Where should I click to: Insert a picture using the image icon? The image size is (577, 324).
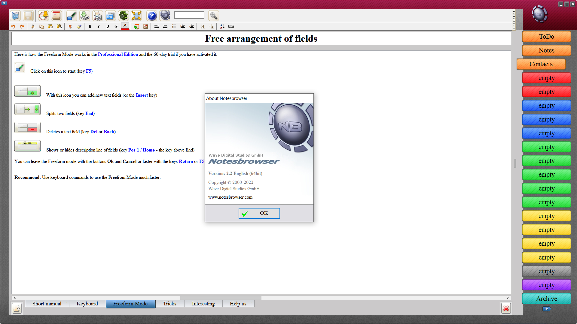[x=145, y=26]
